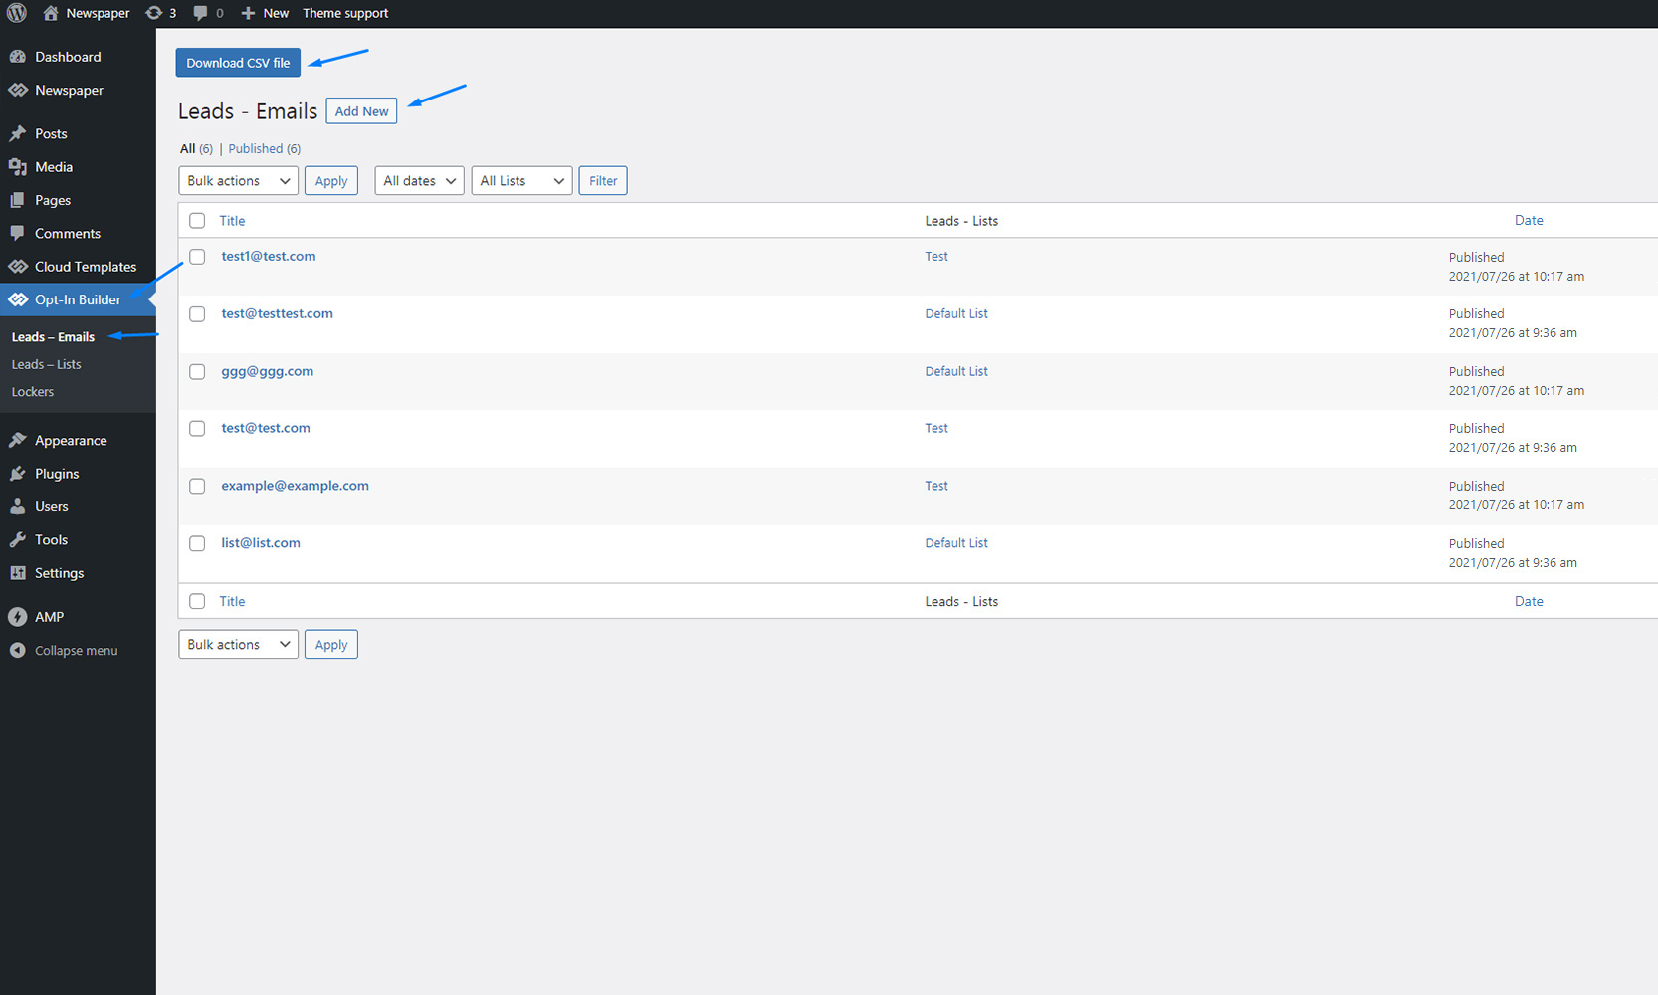Screen dimensions: 1658x995
Task: Open the updates icon showing 3
Action: 153,13
